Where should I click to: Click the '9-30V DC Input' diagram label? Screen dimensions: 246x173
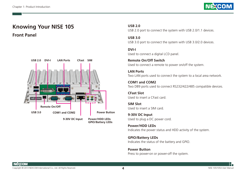tap(73, 119)
